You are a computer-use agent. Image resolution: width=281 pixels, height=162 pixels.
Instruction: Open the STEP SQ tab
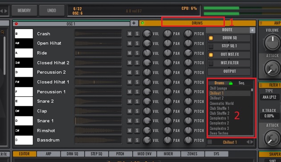97,154
